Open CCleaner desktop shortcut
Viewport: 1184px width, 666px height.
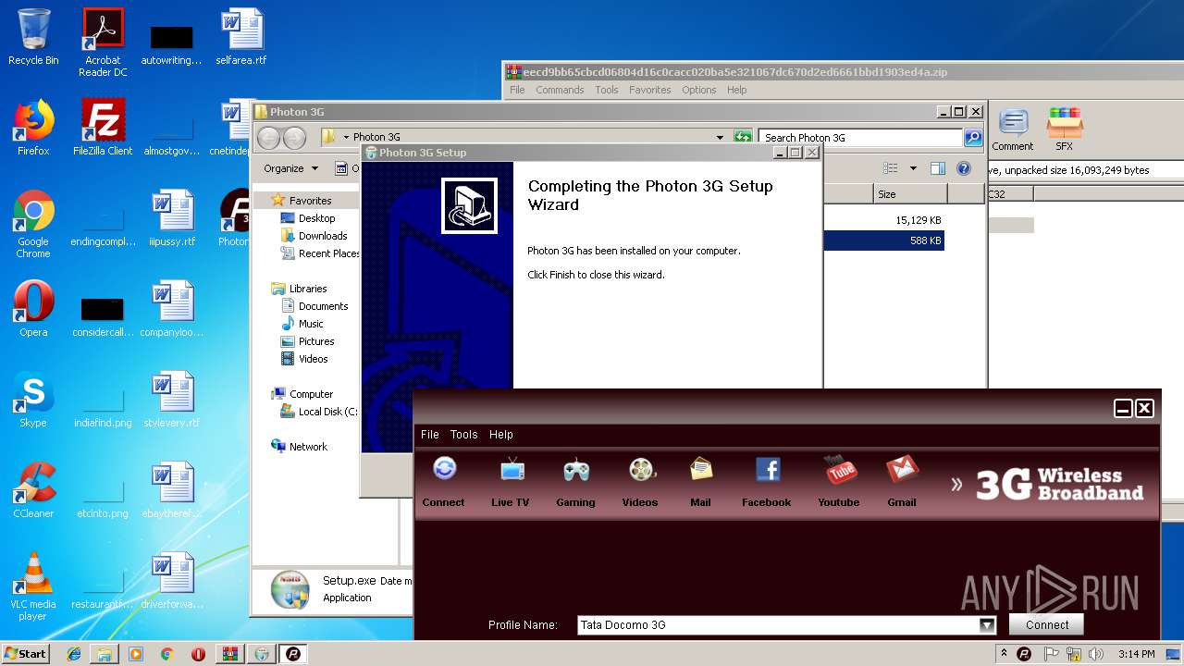click(x=33, y=490)
